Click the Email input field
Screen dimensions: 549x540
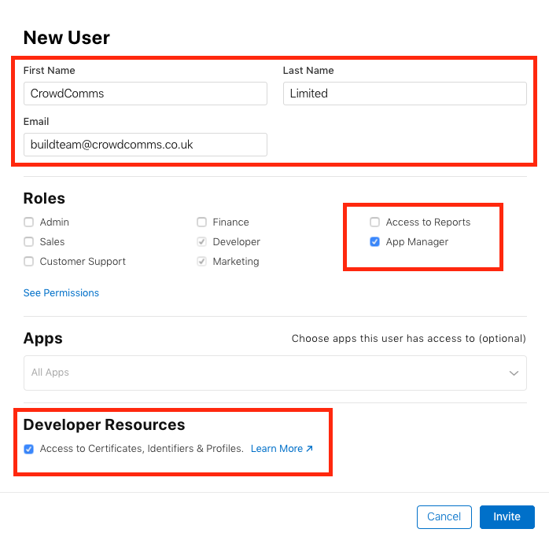point(146,145)
